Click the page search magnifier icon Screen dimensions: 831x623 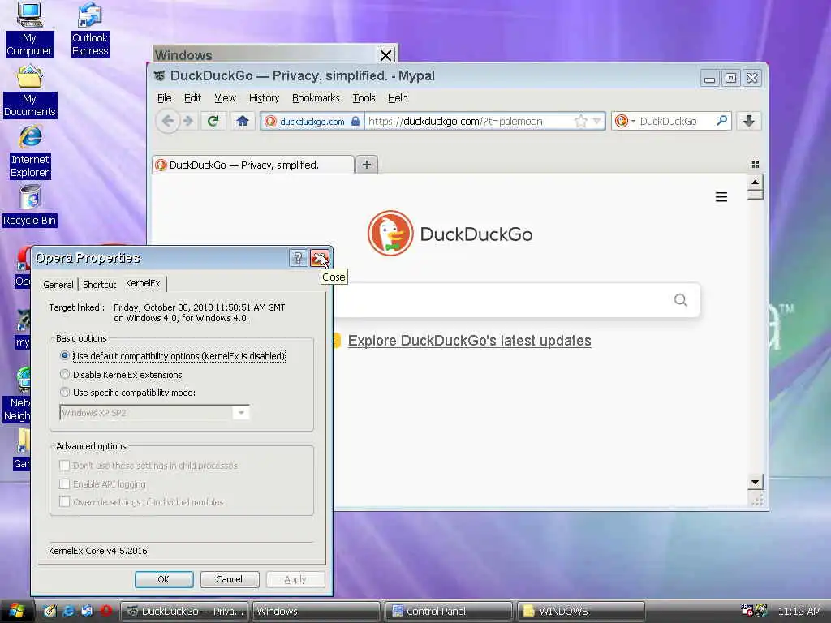[681, 300]
